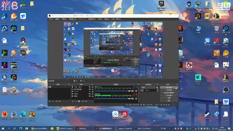This screenshot has width=233, height=131.
Task: Open ToDesk desktop icon
Action: 23,17
